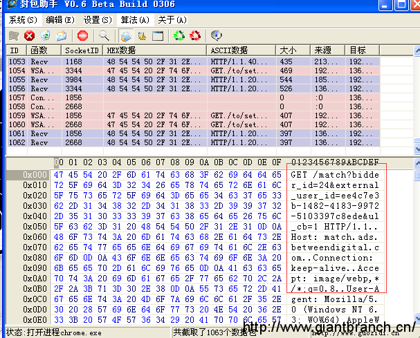
Task: Select packet row with ID 1054
Action: (193, 71)
